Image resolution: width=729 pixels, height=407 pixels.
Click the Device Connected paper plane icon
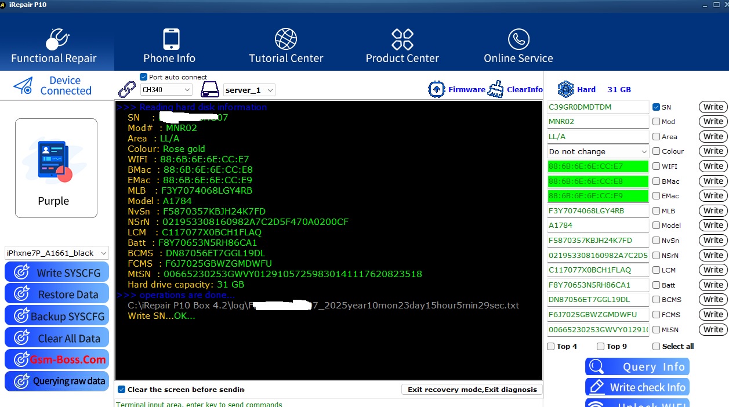[23, 86]
